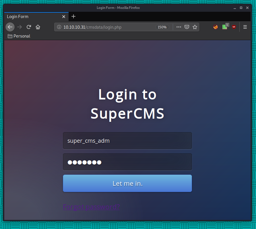Select the Login Form tab
Viewport: 256px width, 229px height.
tap(36, 17)
